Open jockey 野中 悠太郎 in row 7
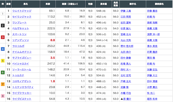 [x=127, y=46]
